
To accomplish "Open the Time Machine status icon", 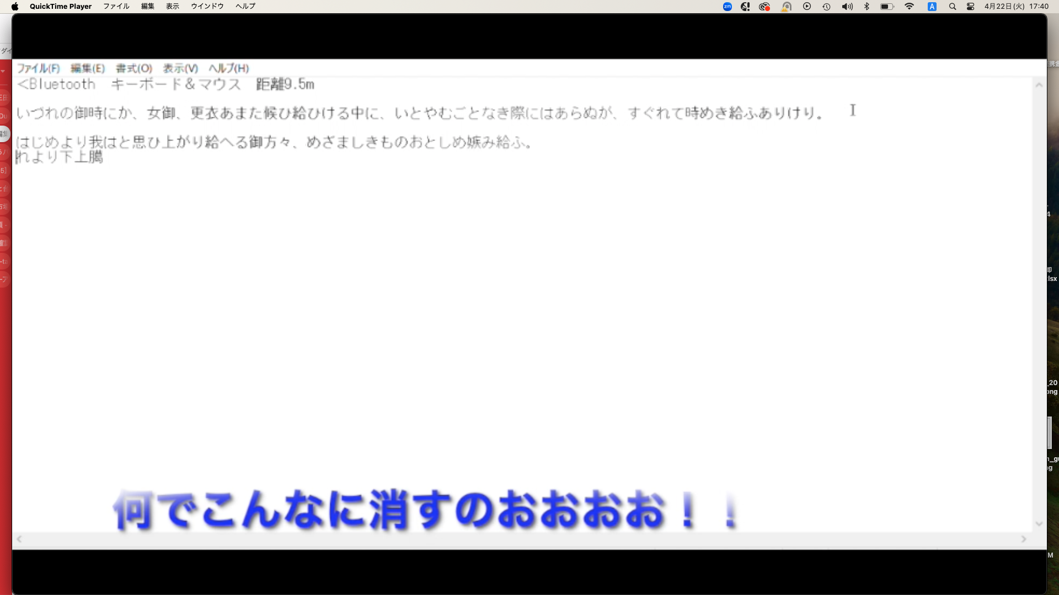I will [826, 7].
